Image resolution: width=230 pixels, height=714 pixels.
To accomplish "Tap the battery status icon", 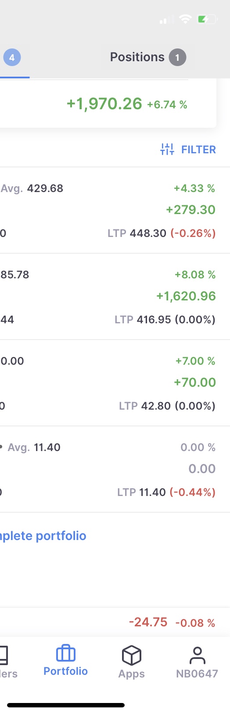I will tap(207, 19).
